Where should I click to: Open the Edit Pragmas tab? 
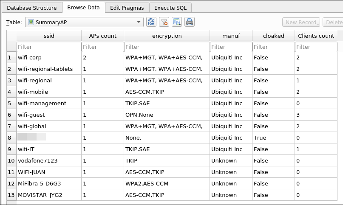coord(127,8)
